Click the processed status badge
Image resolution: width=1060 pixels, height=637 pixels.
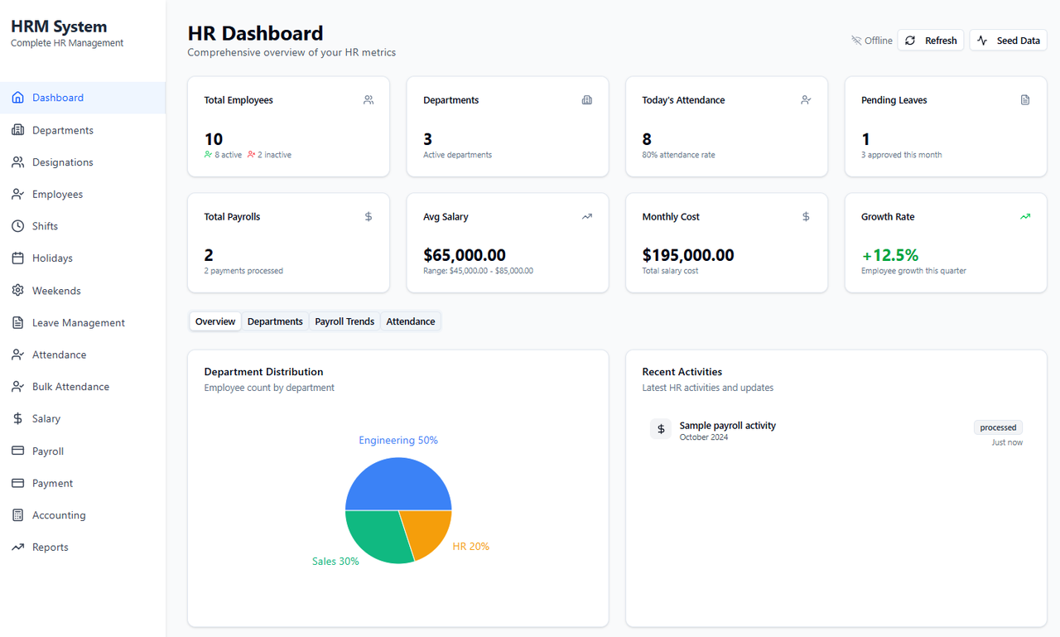998,427
